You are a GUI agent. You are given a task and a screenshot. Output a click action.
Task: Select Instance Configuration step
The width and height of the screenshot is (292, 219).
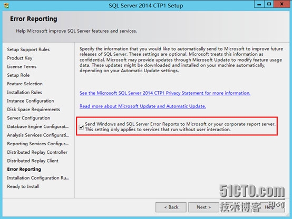coord(31,101)
